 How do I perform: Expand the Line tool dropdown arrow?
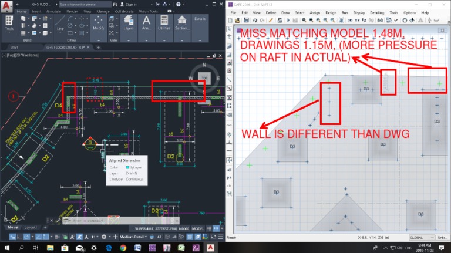pos(60,33)
